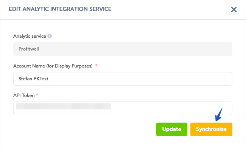Close the Edit Analytic Integration Service dialog
Image resolution: width=246 pixels, height=149 pixels.
[x=234, y=9]
